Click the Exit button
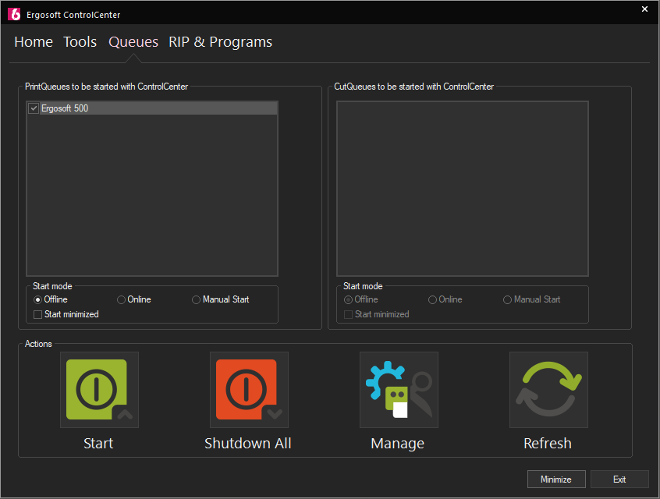The width and height of the screenshot is (660, 499). point(619,480)
